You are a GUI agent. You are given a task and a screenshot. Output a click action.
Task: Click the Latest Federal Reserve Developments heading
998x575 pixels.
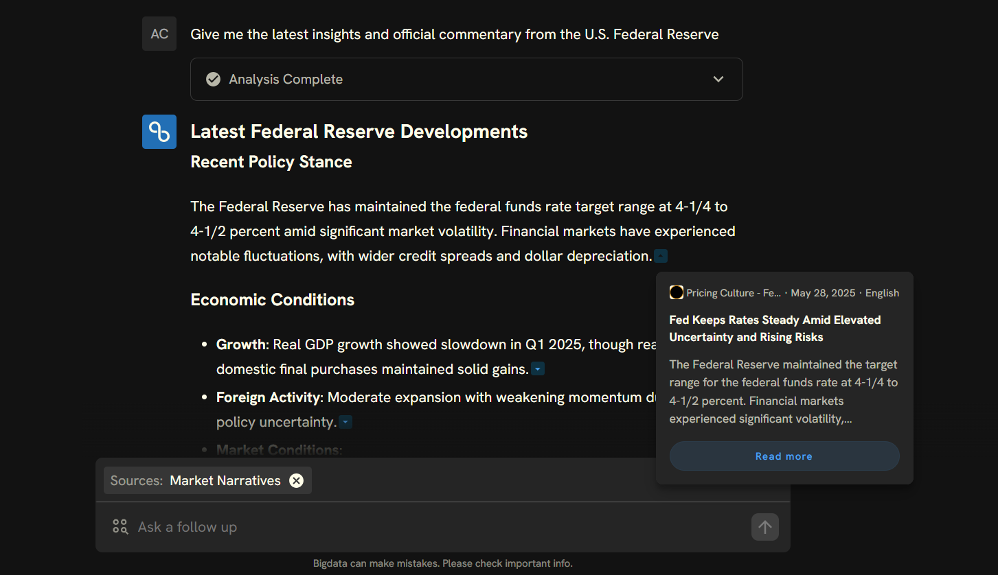coord(359,132)
